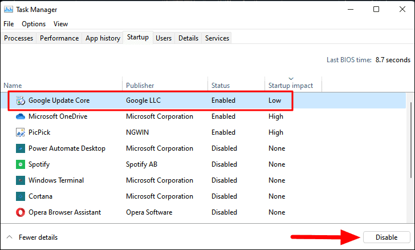The width and height of the screenshot is (415, 250).
Task: Click the Fewer details link
Action: point(38,237)
